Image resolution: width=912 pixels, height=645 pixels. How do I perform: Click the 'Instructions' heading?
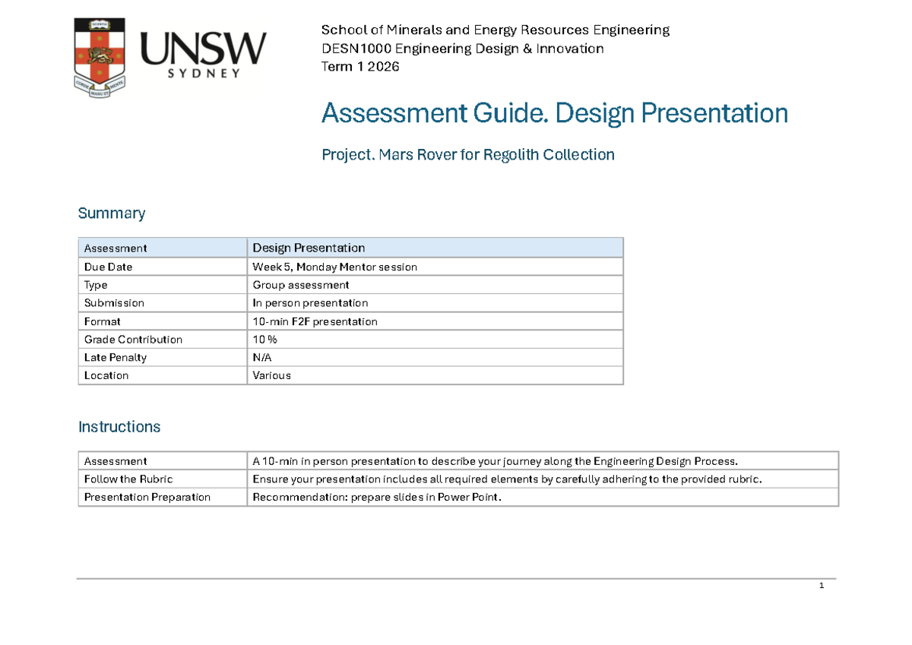pyautogui.click(x=119, y=427)
